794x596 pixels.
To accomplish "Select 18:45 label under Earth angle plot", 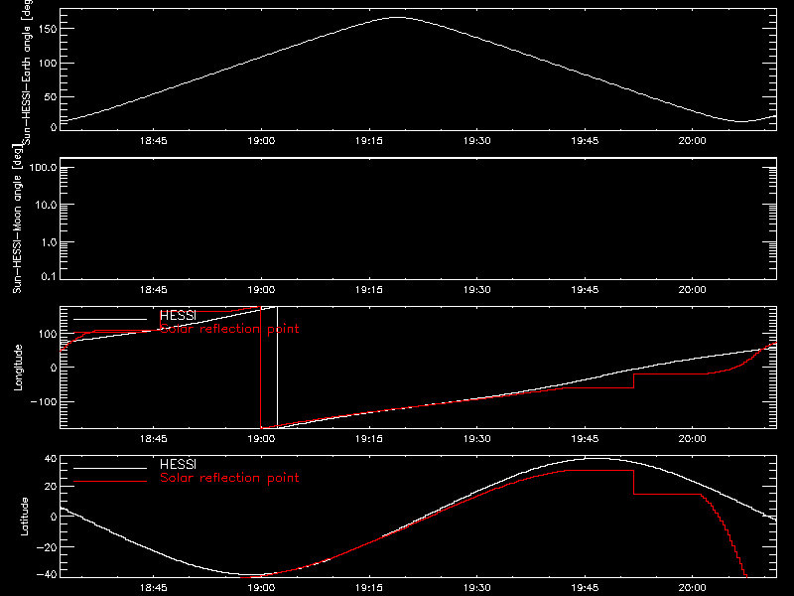I will pyautogui.click(x=154, y=140).
